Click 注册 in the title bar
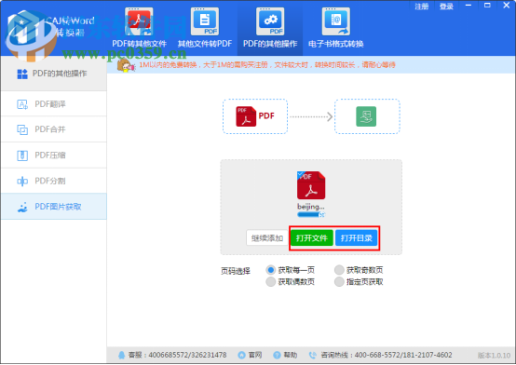516x365 pixels. [x=421, y=7]
